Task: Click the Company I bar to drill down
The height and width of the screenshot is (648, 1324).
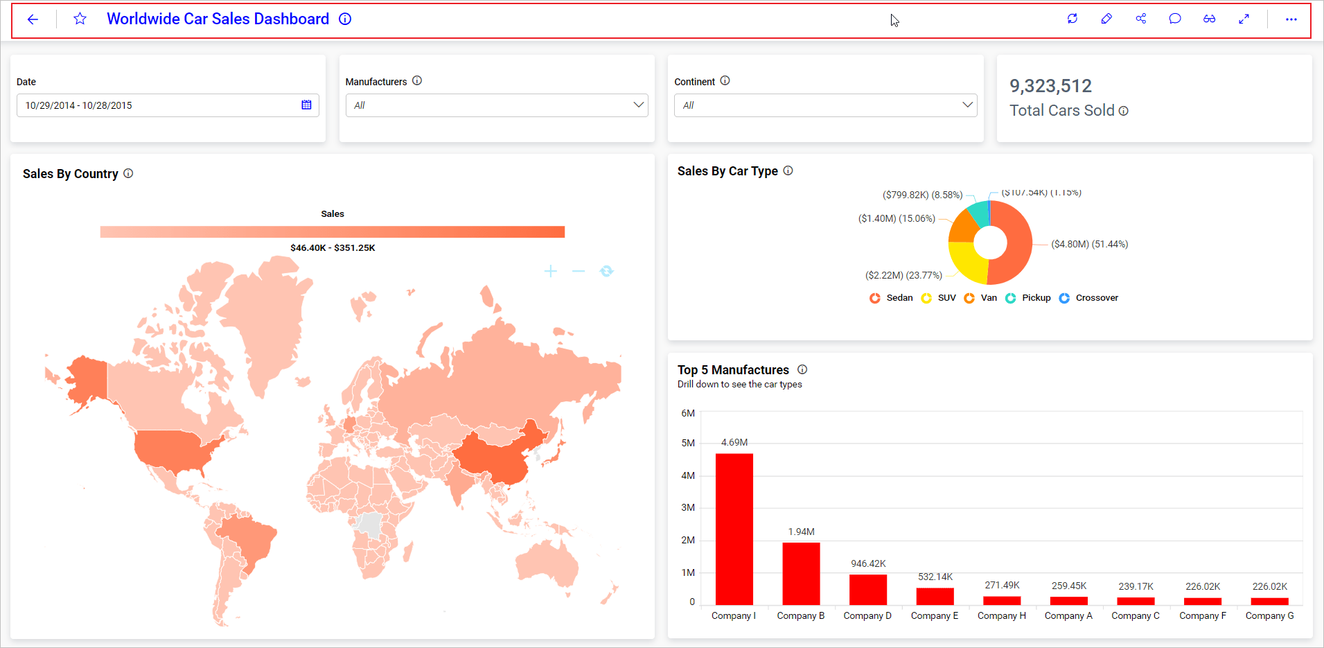Action: (734, 529)
